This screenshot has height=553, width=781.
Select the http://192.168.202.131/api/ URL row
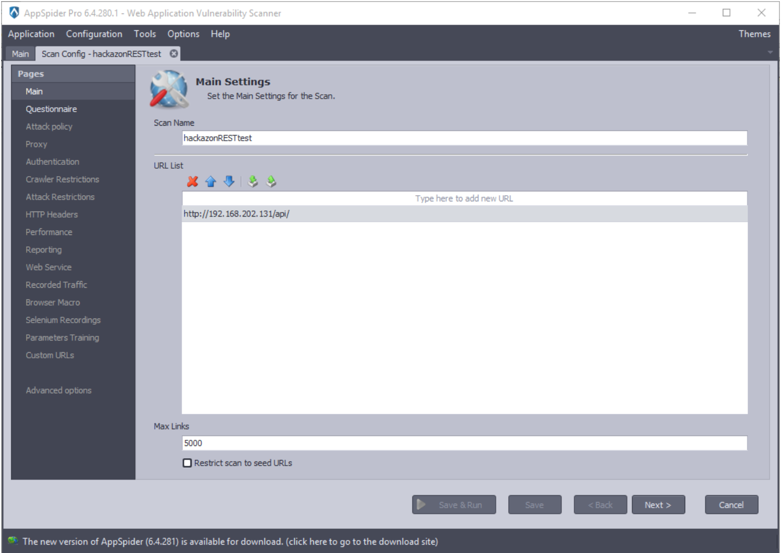coord(464,214)
